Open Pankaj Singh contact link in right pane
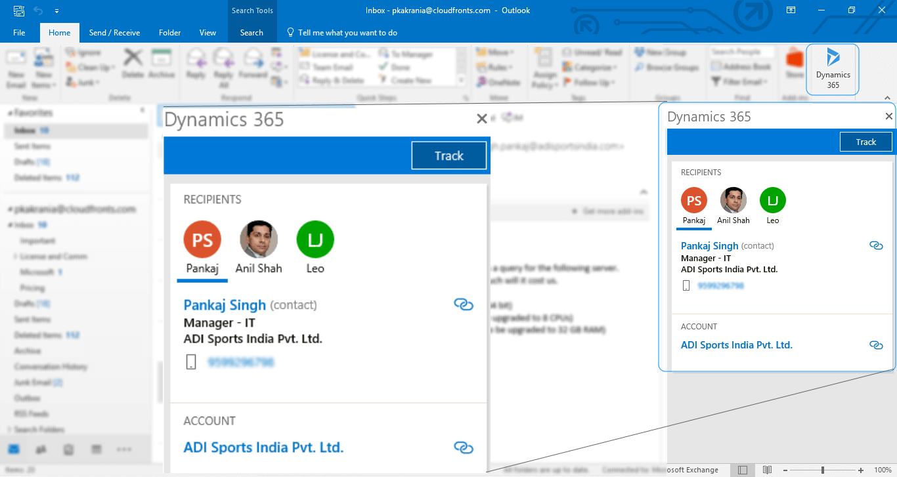This screenshot has width=897, height=477. pyautogui.click(x=709, y=245)
